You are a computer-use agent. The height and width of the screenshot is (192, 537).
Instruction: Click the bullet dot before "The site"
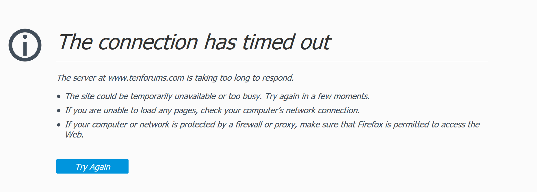(59, 97)
